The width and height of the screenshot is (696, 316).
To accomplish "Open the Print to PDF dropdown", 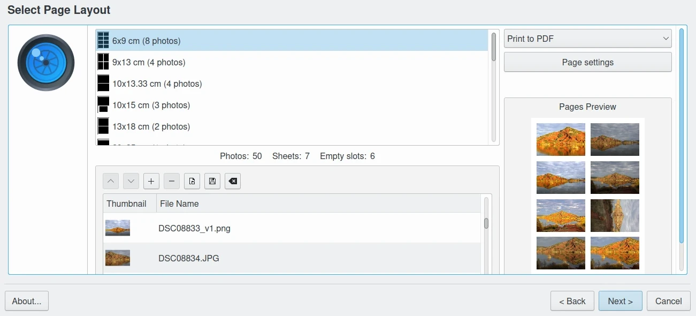I will tap(587, 39).
